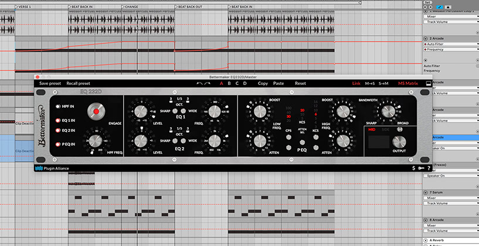Click Recall preset
Screen dimensions: 479x246
[78, 83]
